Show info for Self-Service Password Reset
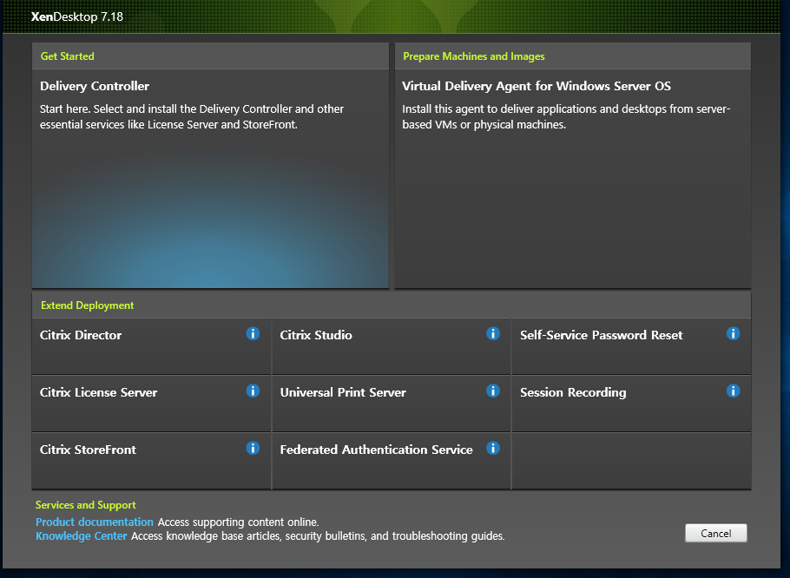The height and width of the screenshot is (578, 790). (733, 333)
